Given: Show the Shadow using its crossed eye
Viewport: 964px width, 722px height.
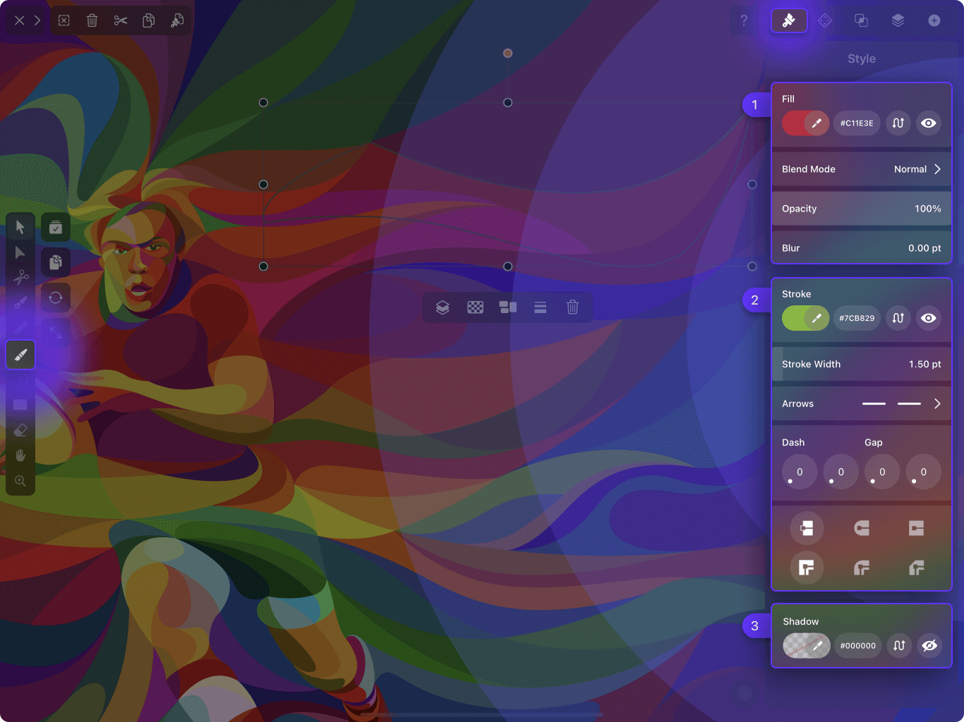Looking at the screenshot, I should click(x=930, y=646).
